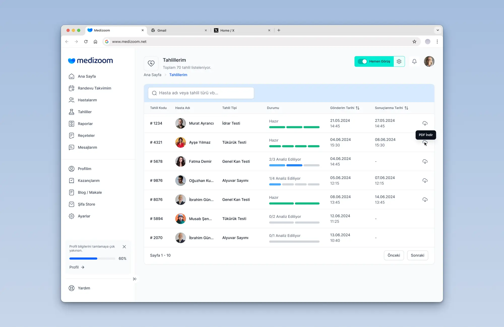Click the Sonraki page button
The image size is (504, 327).
click(417, 255)
